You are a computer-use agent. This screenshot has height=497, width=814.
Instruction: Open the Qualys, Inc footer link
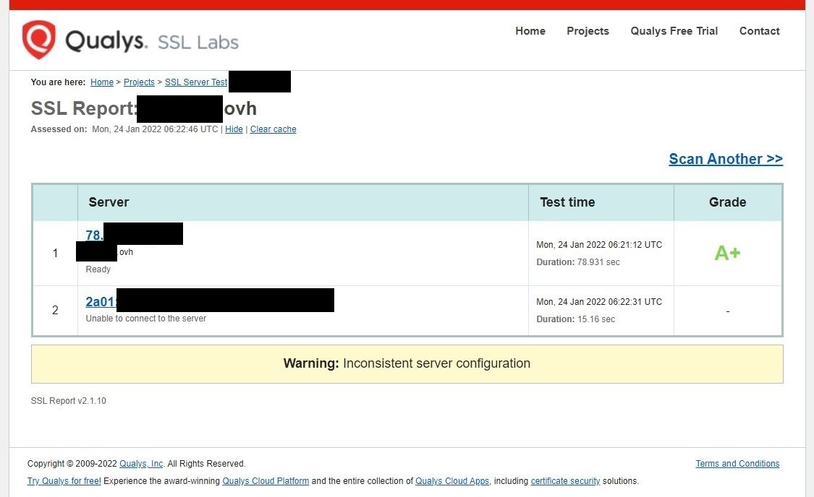[141, 463]
